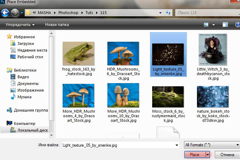The image size is (240, 160).
Task: Click the Изображения picture icon
Action: click(x=13, y=90)
